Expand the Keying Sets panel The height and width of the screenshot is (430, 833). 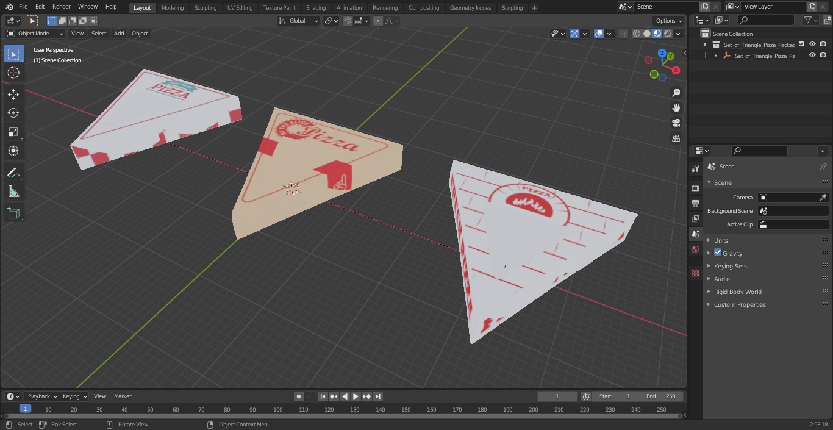(730, 266)
